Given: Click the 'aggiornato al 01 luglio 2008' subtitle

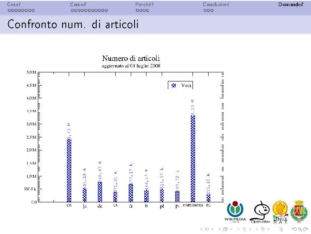Looking at the screenshot, I should [131, 66].
